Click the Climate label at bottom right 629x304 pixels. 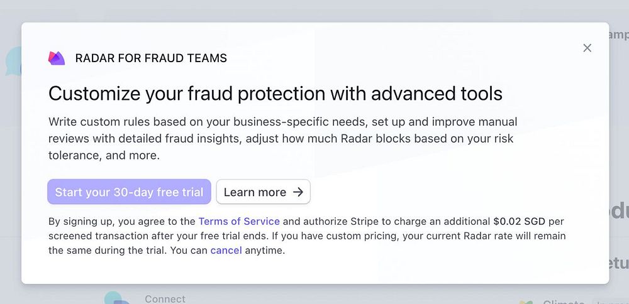coord(563,301)
